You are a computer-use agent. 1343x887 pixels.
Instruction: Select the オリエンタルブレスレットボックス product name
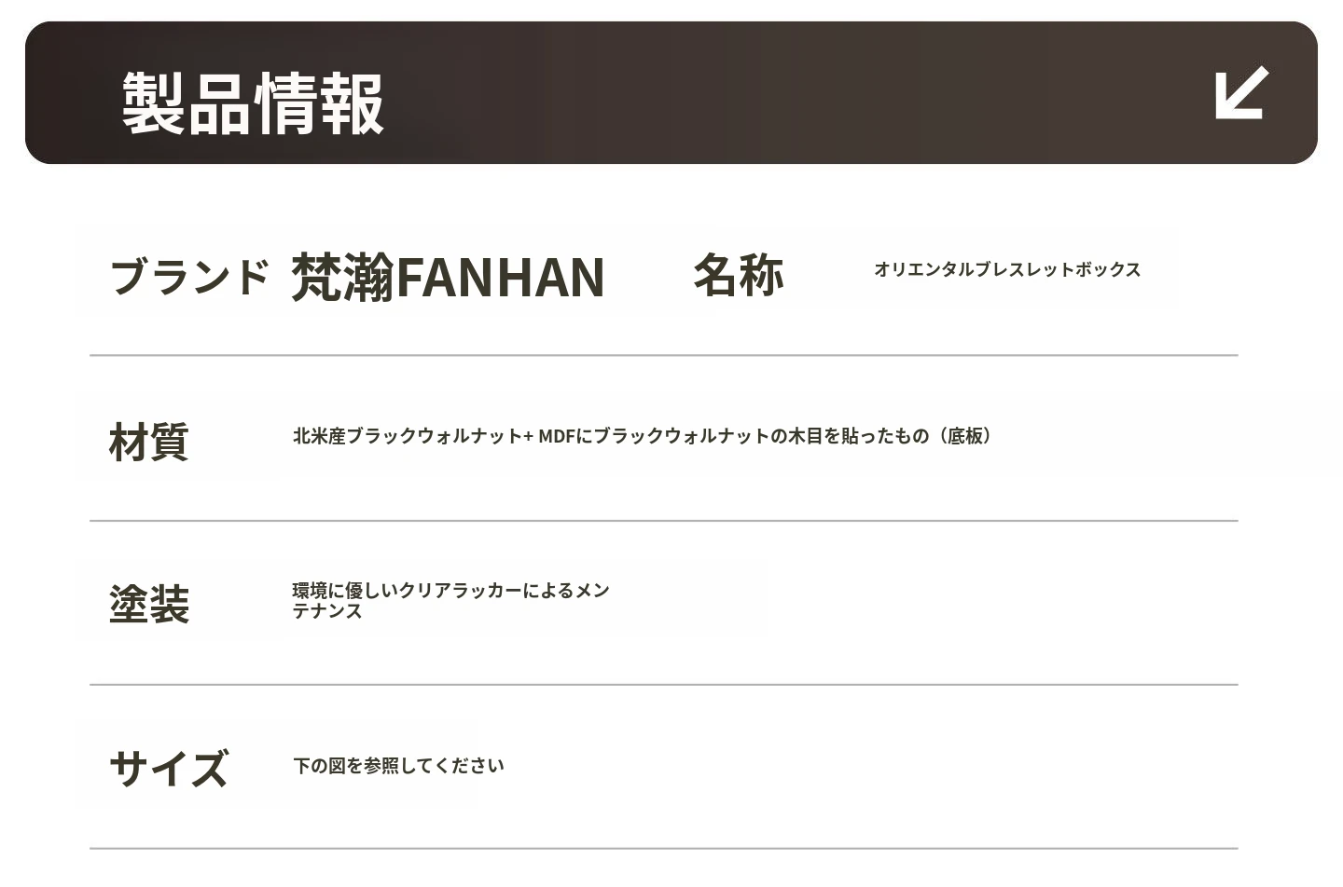click(1007, 269)
